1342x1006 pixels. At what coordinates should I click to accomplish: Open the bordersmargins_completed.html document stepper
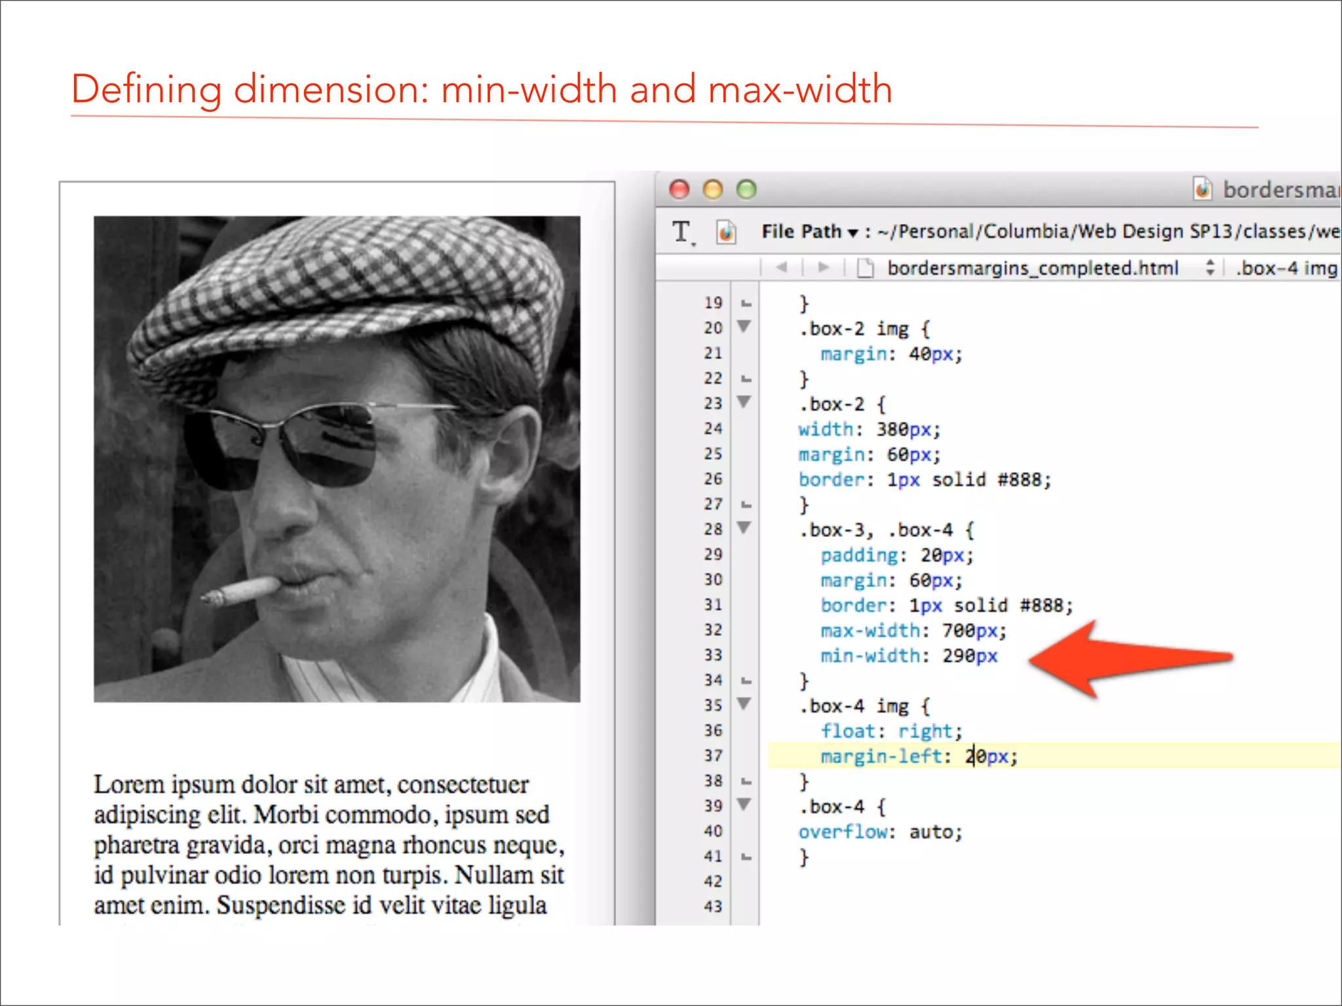[1210, 267]
